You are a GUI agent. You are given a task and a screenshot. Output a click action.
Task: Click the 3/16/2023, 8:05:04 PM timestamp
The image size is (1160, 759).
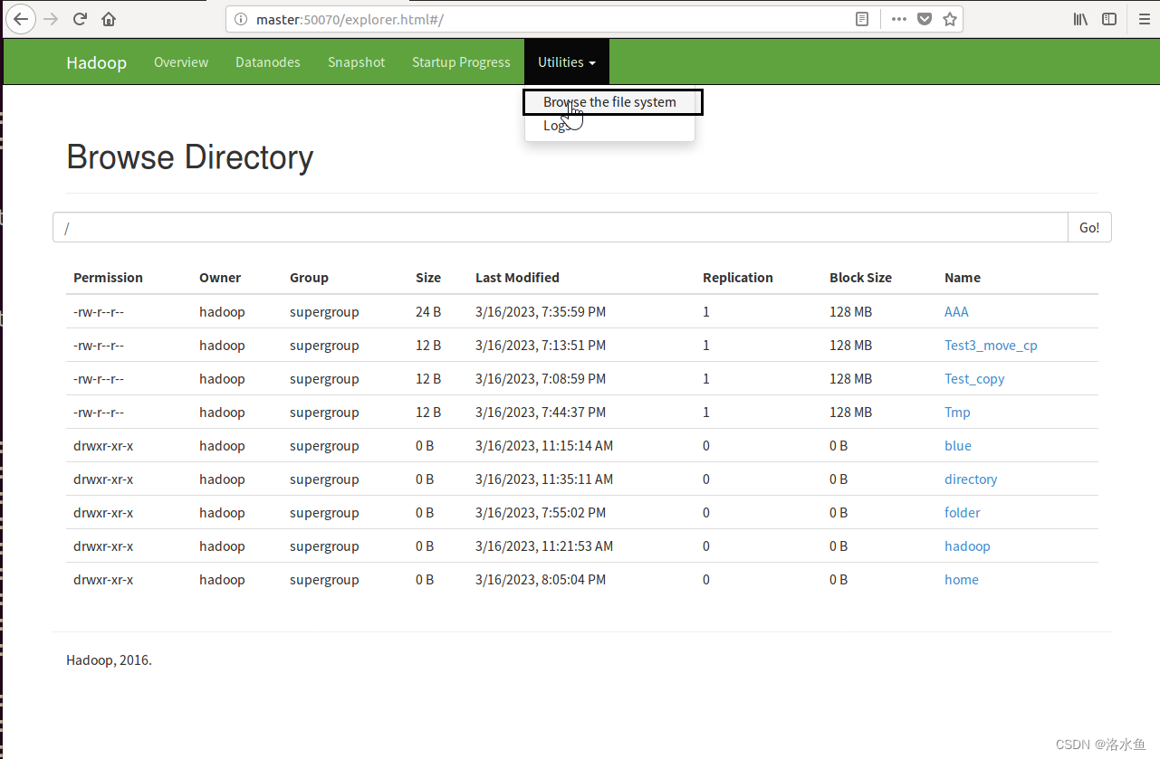tap(541, 580)
